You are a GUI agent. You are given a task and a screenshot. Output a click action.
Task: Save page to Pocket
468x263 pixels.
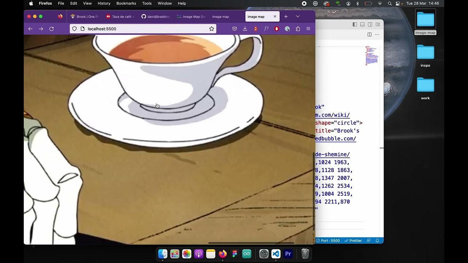[x=234, y=29]
